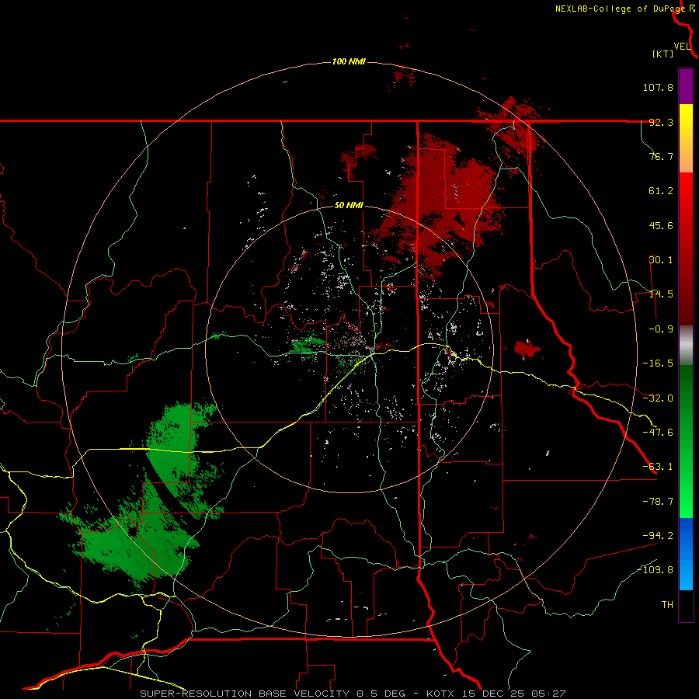Viewport: 699px width, 699px height.
Task: Pick the blue segment of the color bar
Action: pos(686,554)
